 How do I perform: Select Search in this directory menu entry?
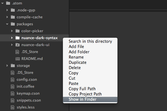click(90, 41)
